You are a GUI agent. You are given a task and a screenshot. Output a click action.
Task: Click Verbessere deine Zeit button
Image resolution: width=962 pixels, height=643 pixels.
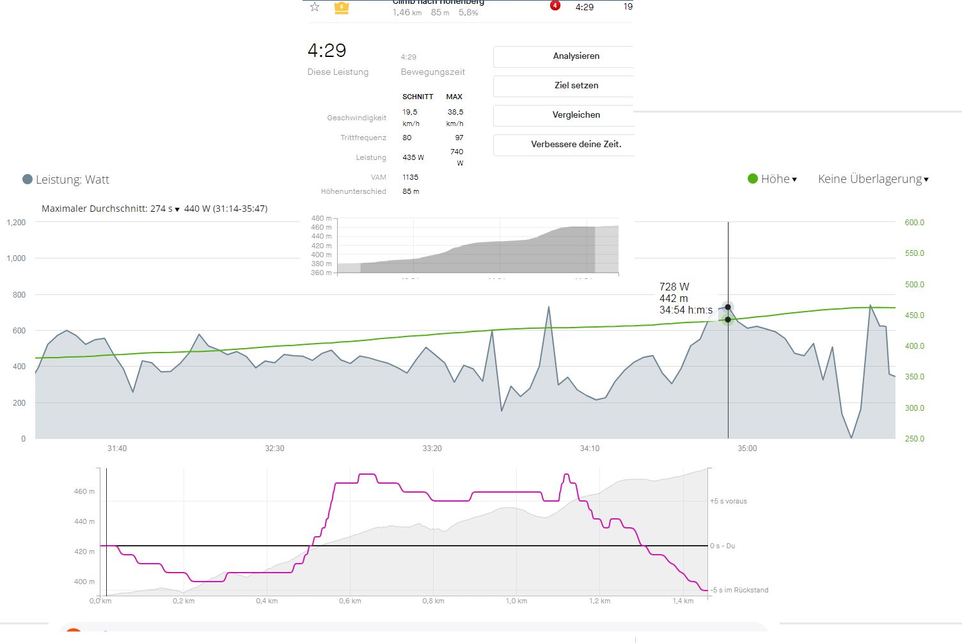point(576,144)
